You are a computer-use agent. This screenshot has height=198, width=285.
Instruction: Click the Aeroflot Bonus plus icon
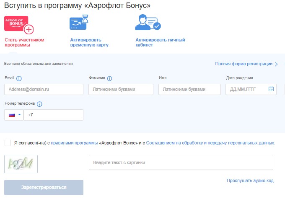tap(18, 25)
